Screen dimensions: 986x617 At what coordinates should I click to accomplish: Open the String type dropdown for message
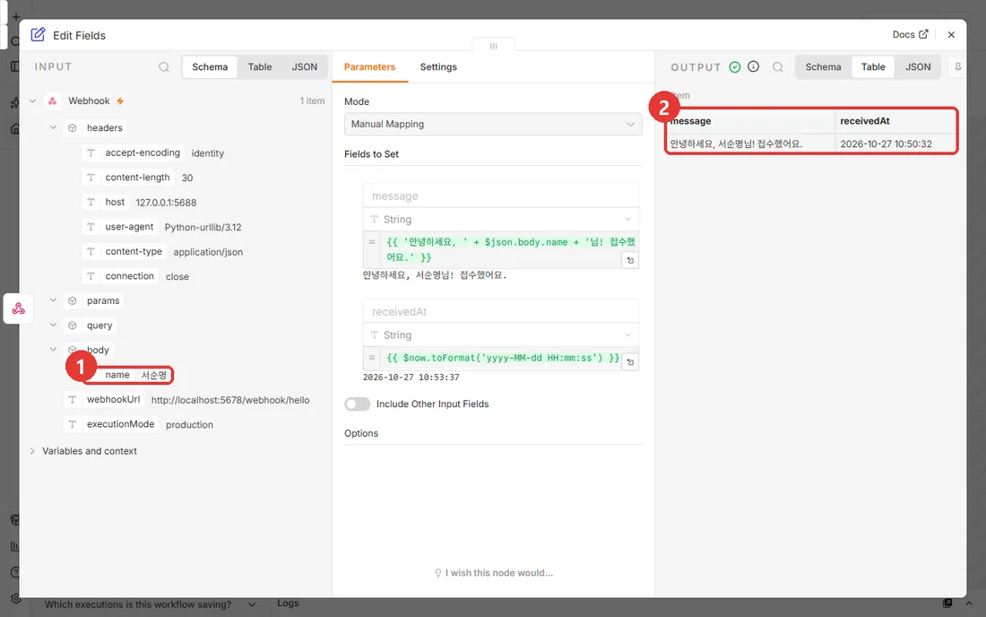pyautogui.click(x=500, y=219)
